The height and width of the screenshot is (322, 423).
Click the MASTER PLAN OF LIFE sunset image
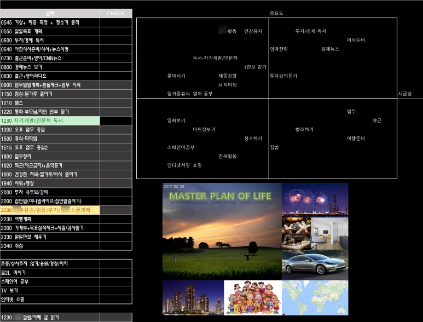pos(222,231)
